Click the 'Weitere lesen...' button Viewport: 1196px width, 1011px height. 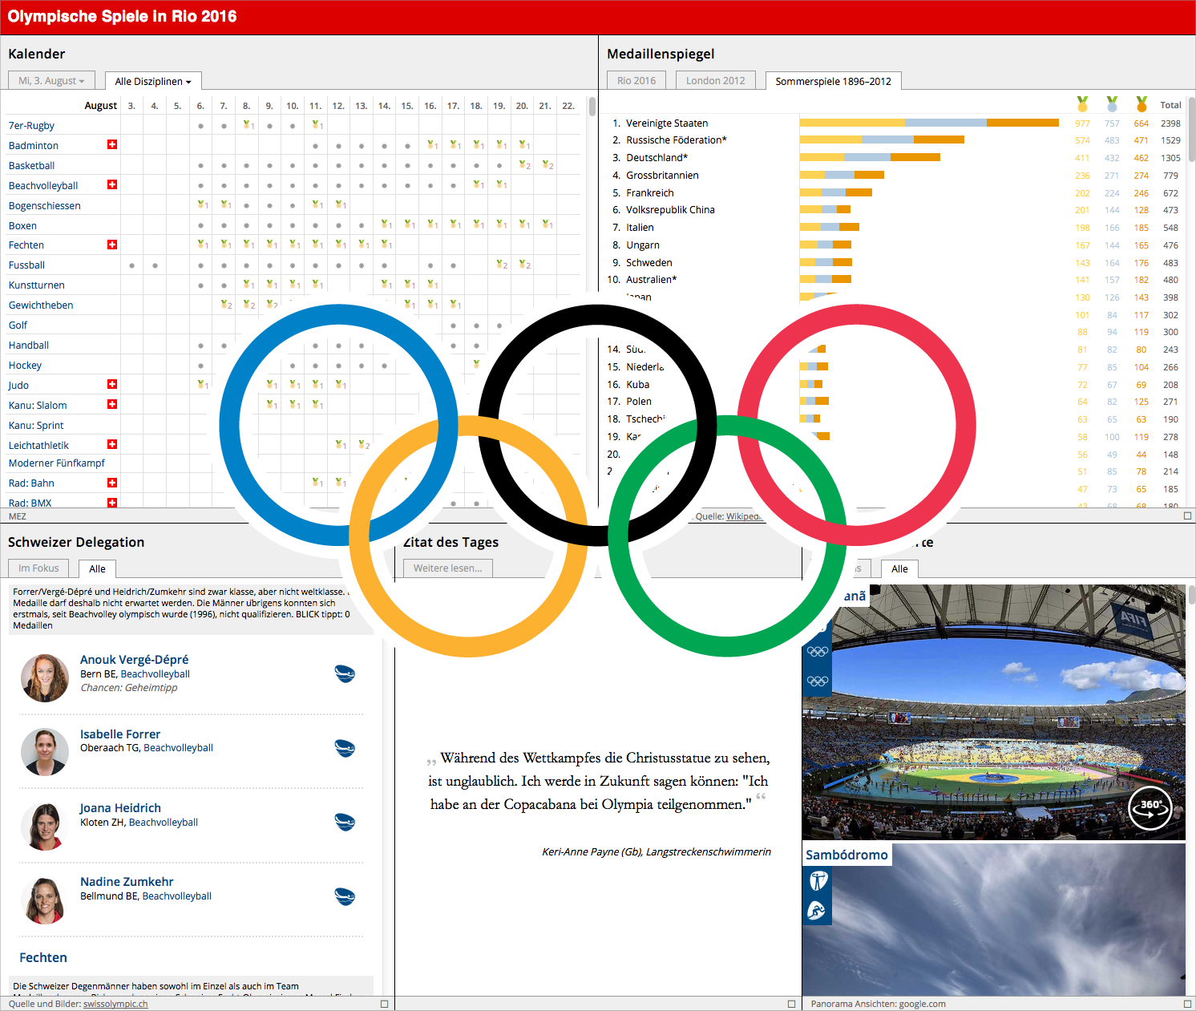click(x=448, y=568)
